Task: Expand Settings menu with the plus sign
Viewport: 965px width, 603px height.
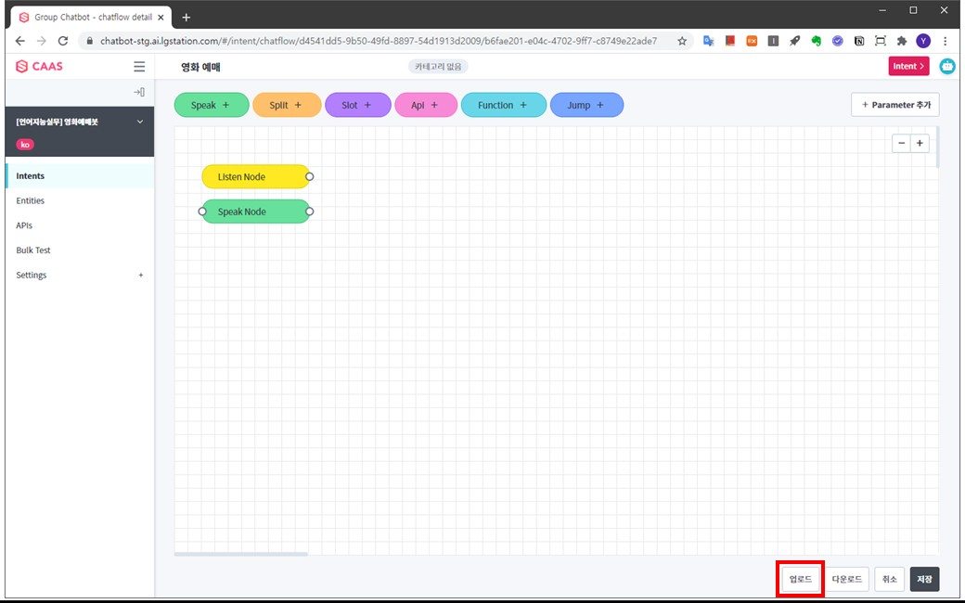Action: (x=141, y=276)
